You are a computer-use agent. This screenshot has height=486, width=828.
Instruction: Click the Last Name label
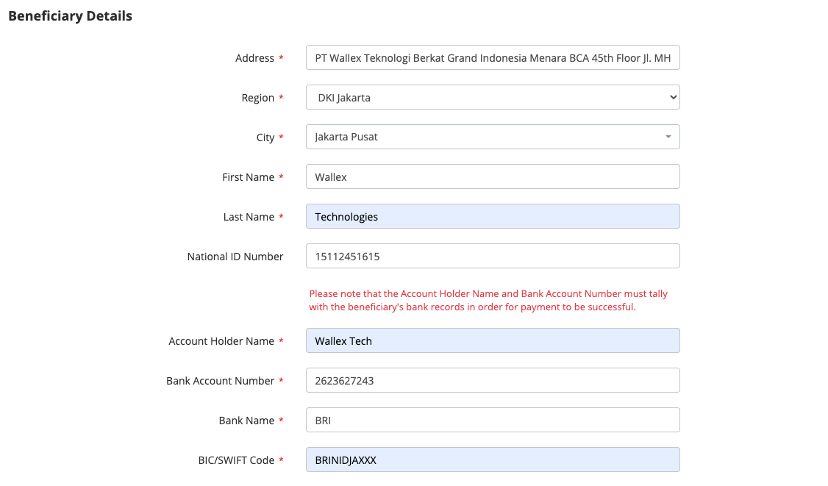pos(249,217)
